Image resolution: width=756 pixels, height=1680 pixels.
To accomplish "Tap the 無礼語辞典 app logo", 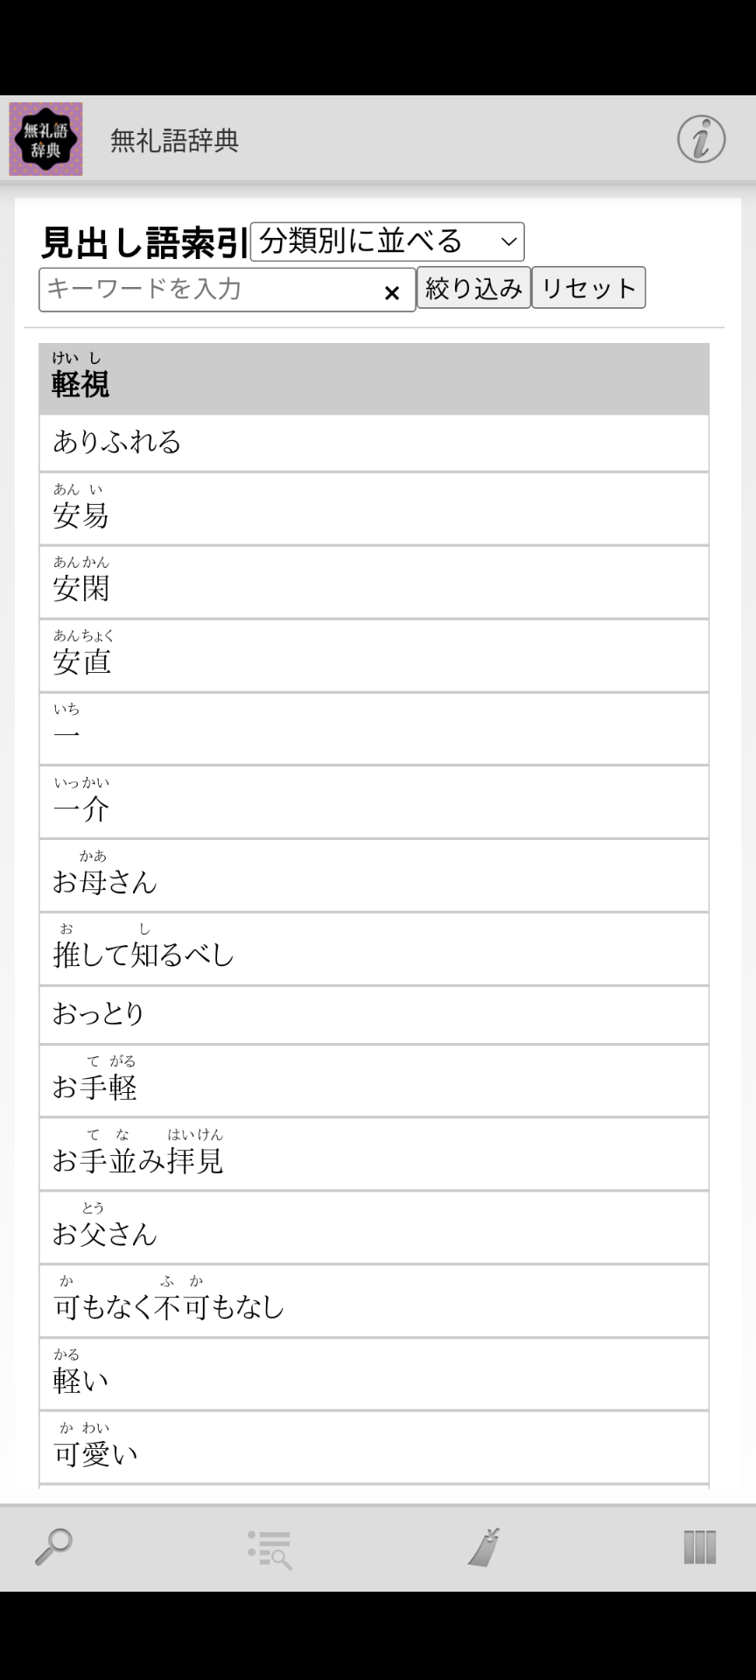I will point(45,139).
